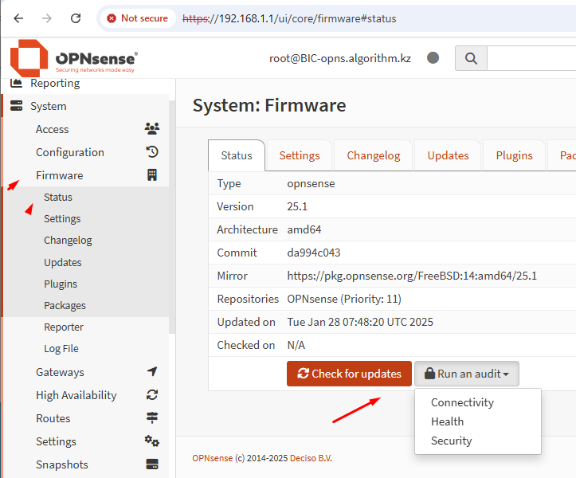This screenshot has height=478, width=576.
Task: Choose Security from the audit menu
Action: pos(451,441)
